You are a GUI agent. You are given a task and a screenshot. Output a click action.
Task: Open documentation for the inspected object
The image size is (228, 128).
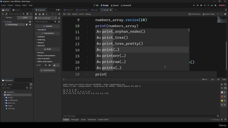point(59,18)
